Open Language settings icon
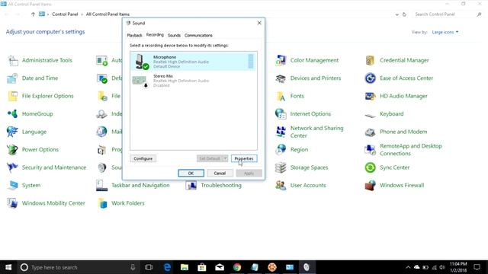The width and height of the screenshot is (488, 274). coord(13,132)
